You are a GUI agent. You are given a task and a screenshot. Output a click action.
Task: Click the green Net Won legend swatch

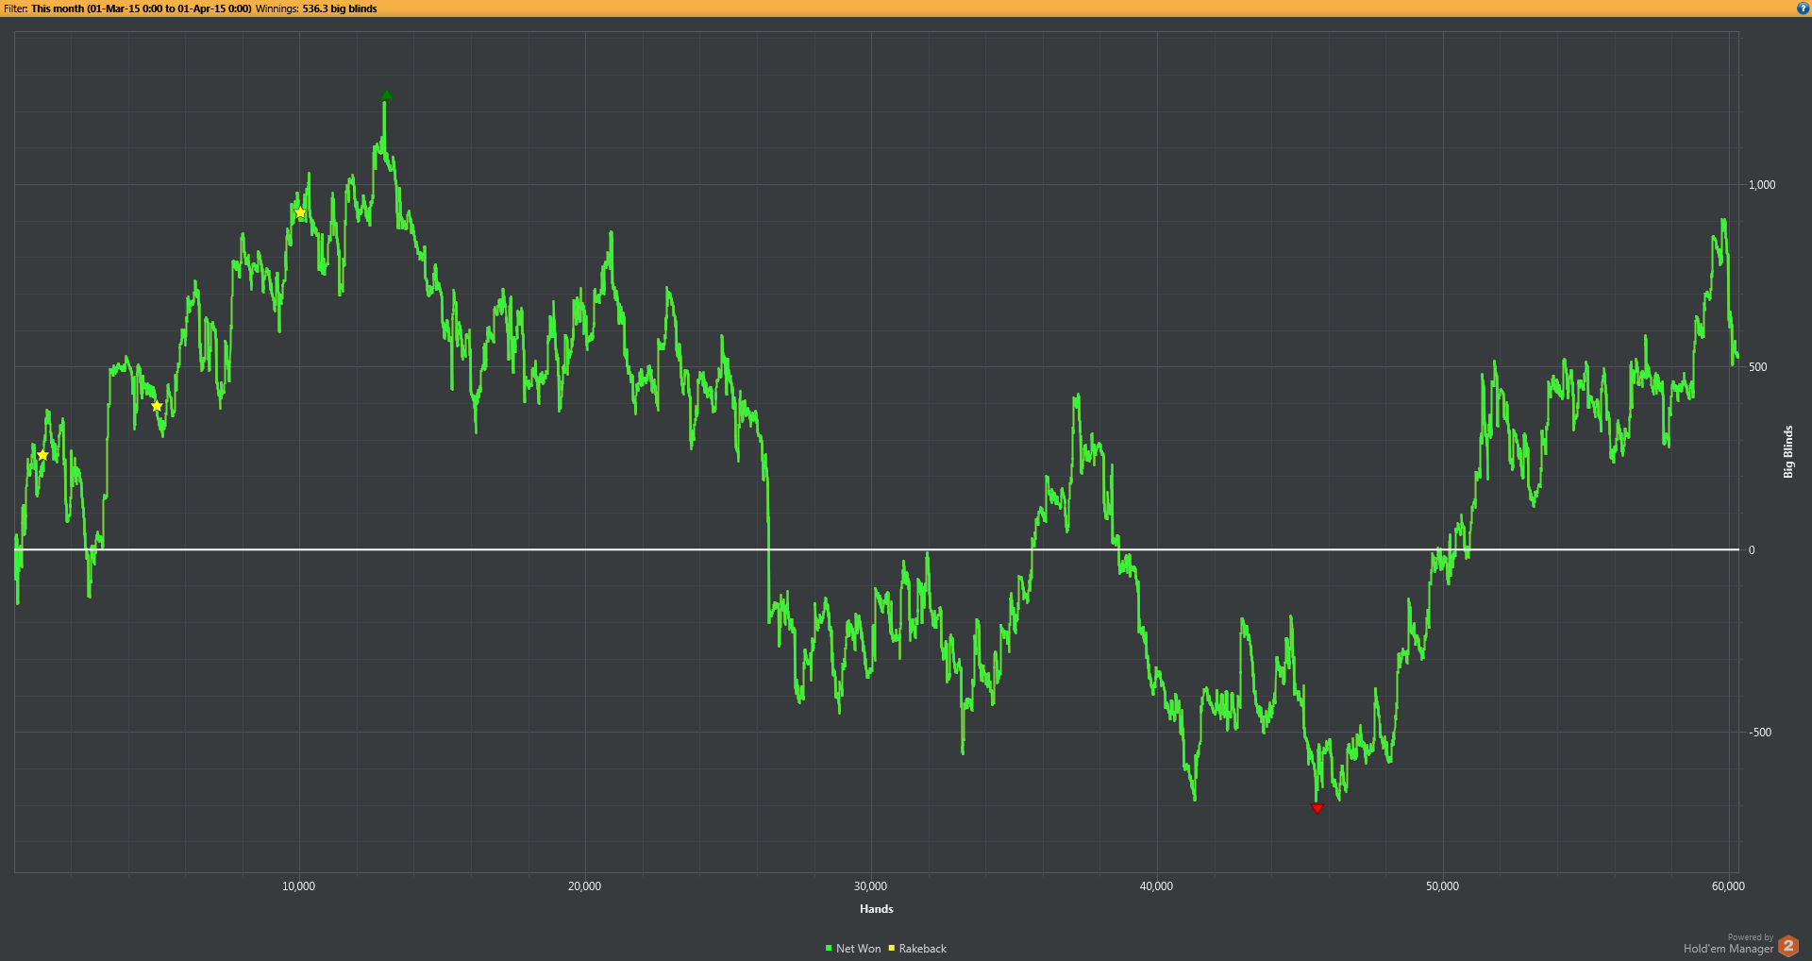[829, 949]
